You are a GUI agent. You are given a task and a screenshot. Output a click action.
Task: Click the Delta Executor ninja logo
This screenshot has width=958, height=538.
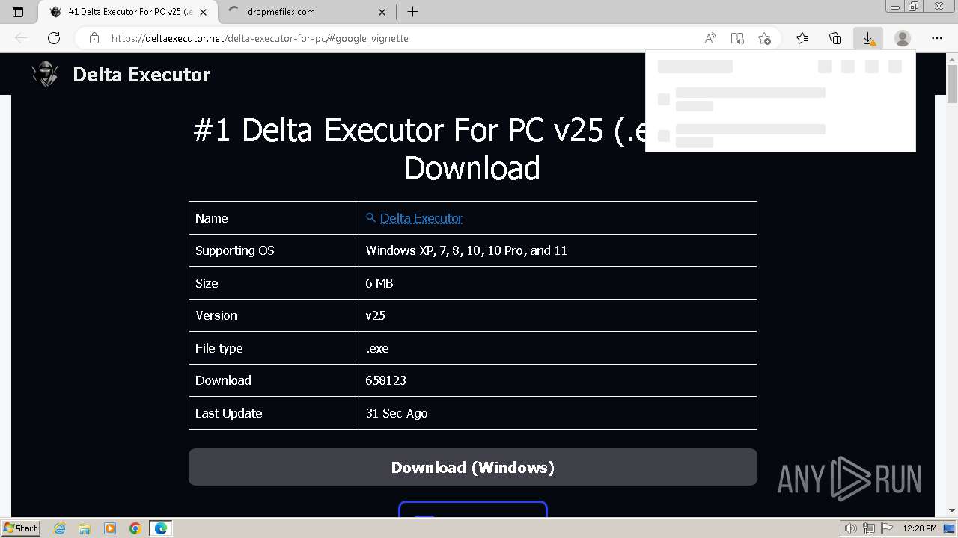45,74
